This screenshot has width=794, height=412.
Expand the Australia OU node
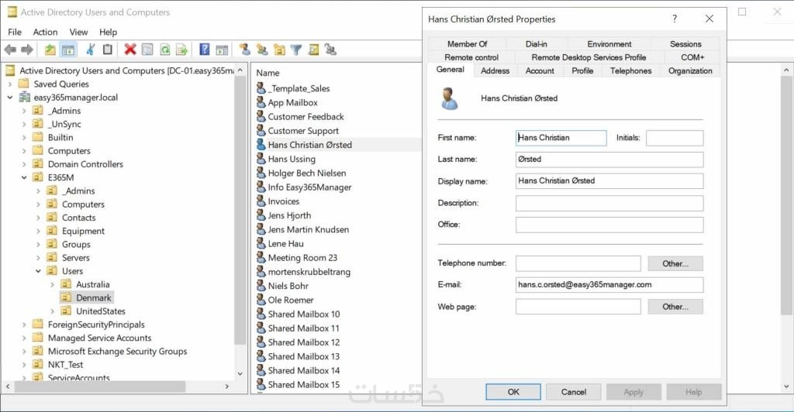click(x=52, y=285)
